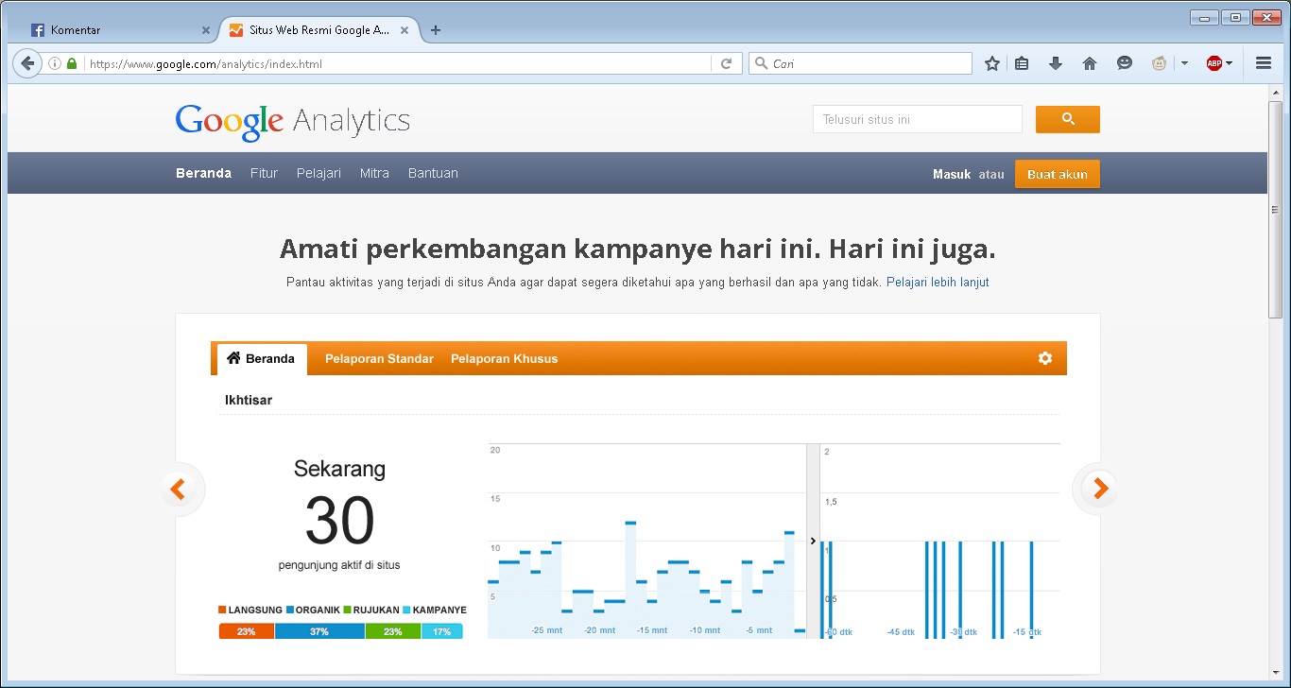
Task: Click the green RUJUKAN 23% bar segment
Action: coord(393,631)
